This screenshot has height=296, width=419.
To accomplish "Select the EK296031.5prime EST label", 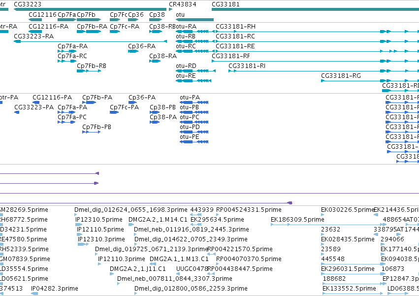I will pyautogui.click(x=348, y=269).
